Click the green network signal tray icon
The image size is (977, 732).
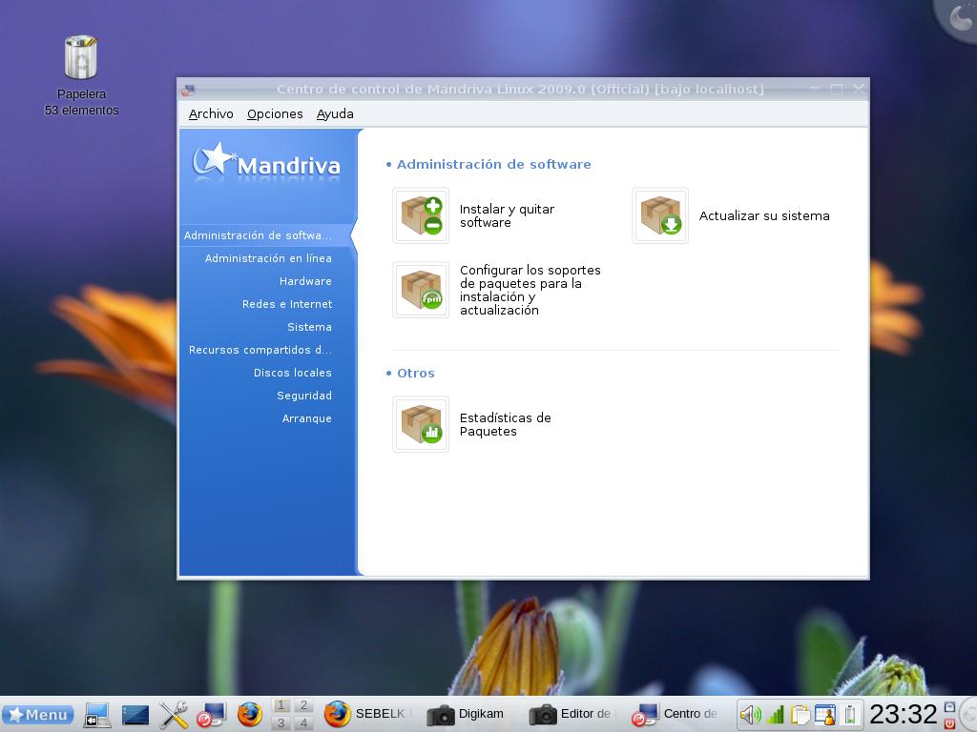(x=775, y=715)
